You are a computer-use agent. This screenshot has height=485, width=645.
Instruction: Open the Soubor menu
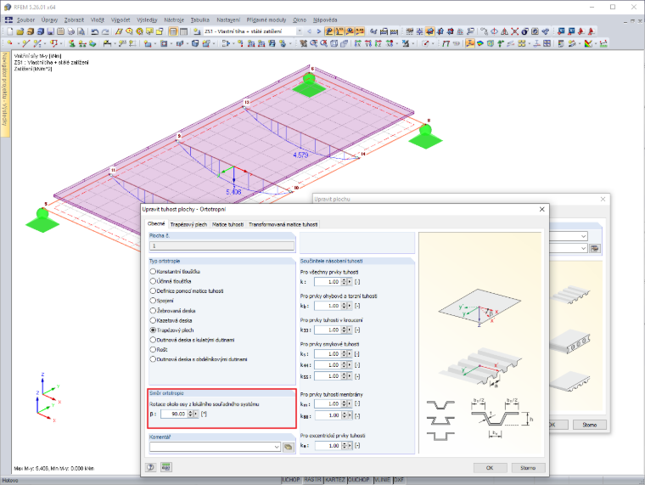tap(25, 20)
